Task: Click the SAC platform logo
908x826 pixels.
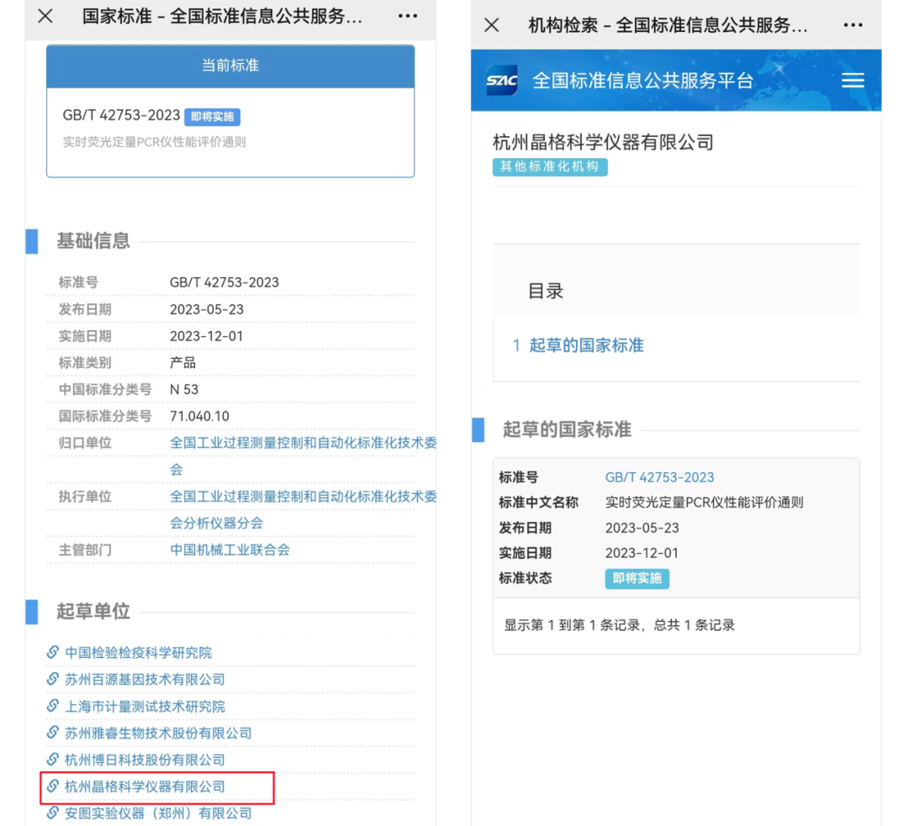Action: pos(502,81)
